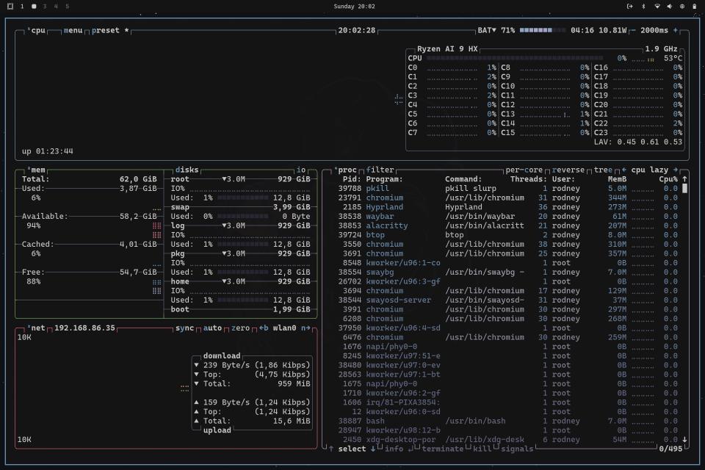
Task: Click the process list scrollbar thumb
Action: point(684,189)
